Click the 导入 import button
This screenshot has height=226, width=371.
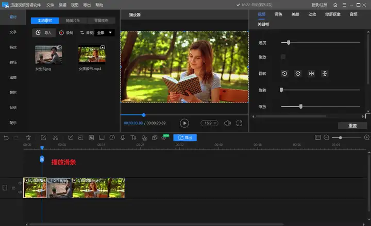point(44,32)
